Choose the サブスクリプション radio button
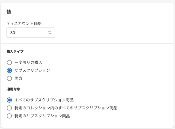Screen dimensions: 175x129 pos(9,70)
